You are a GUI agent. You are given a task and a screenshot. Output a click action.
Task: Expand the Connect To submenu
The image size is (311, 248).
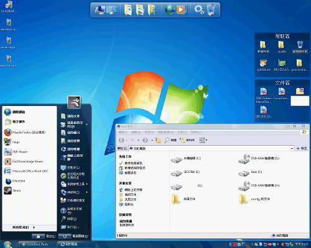[x=73, y=192]
